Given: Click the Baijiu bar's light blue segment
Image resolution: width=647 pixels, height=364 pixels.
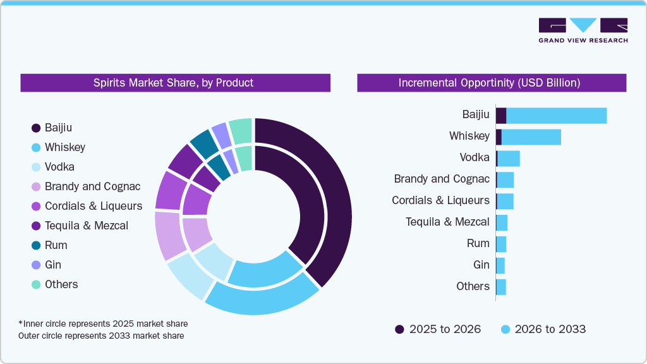Looking at the screenshot, I should point(556,116).
